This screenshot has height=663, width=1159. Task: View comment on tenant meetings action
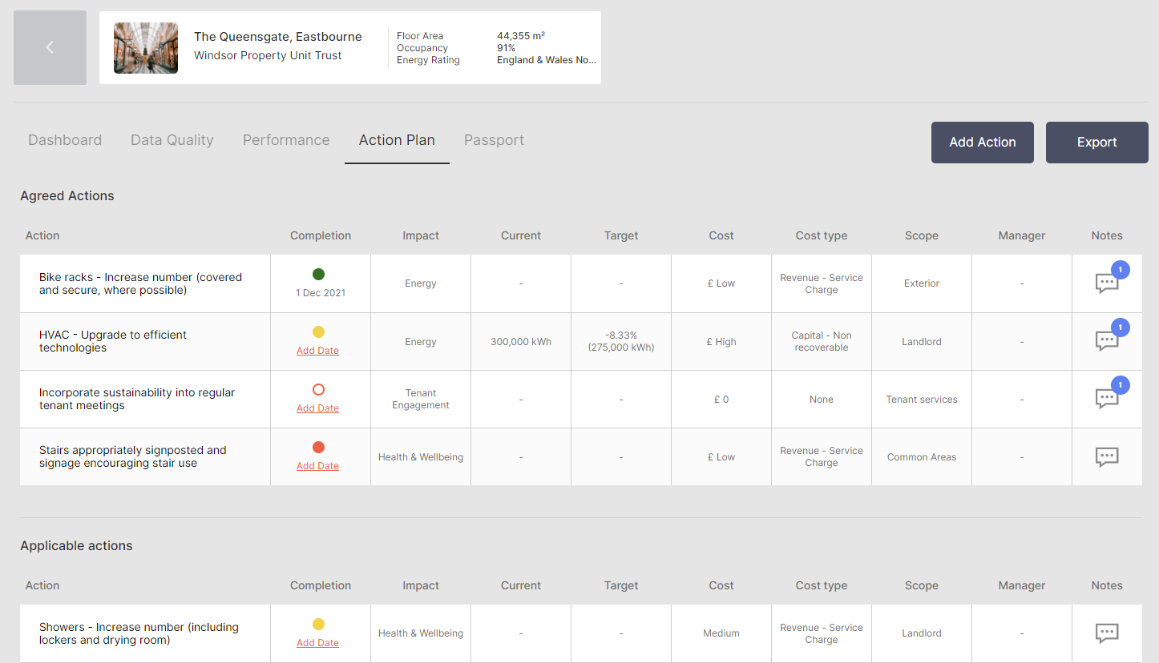click(1107, 399)
